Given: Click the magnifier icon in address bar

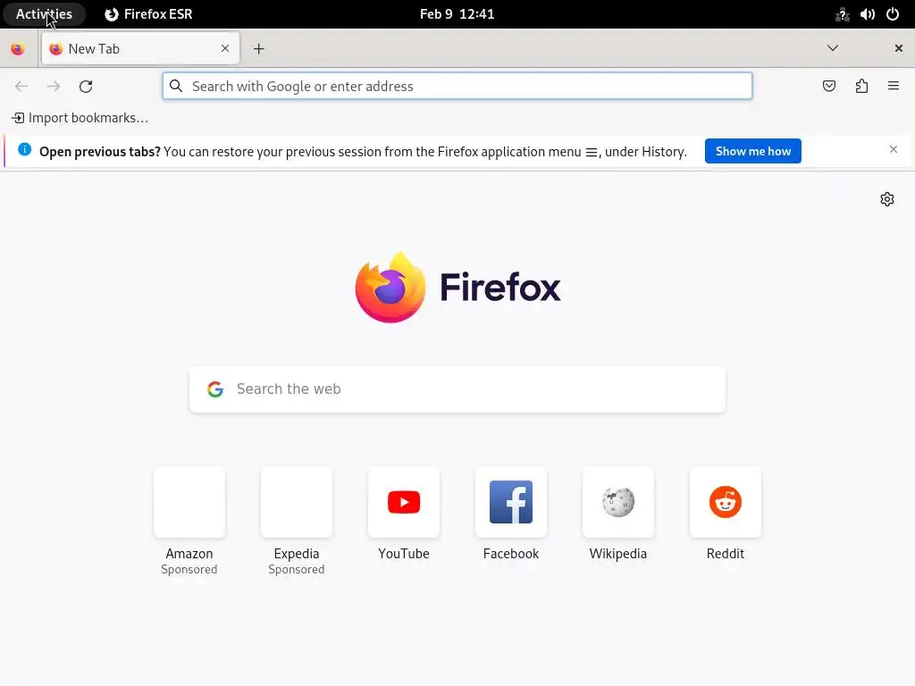Looking at the screenshot, I should tap(176, 87).
